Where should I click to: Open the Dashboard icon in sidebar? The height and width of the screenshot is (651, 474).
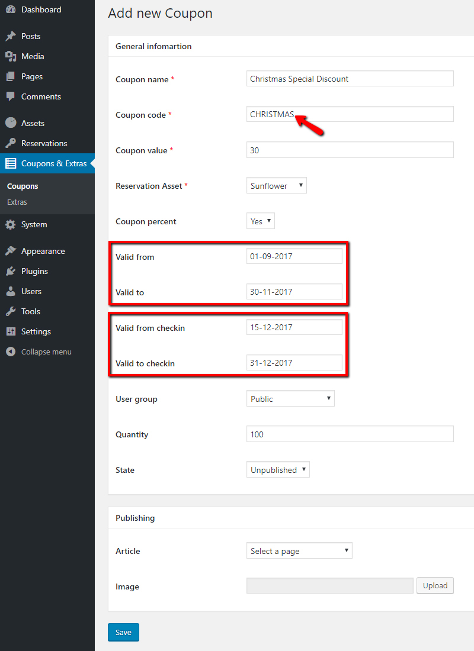click(x=9, y=9)
